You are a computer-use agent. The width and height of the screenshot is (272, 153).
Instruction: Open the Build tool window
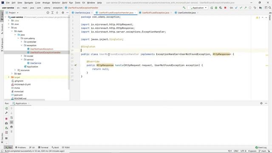(x=55, y=147)
